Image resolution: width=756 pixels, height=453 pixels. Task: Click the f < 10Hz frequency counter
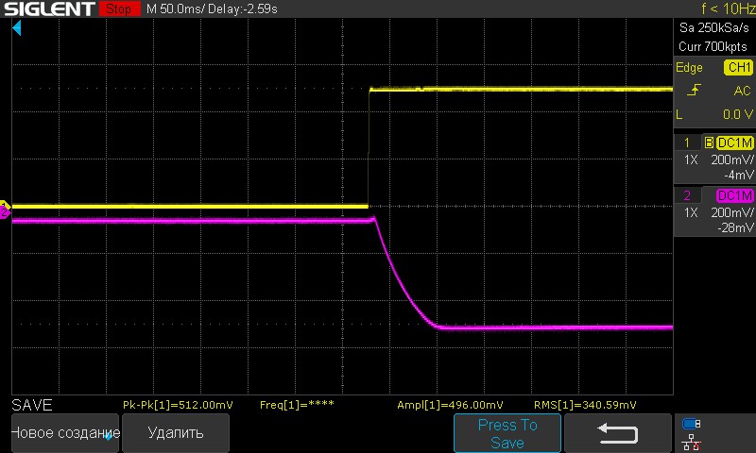(x=728, y=8)
